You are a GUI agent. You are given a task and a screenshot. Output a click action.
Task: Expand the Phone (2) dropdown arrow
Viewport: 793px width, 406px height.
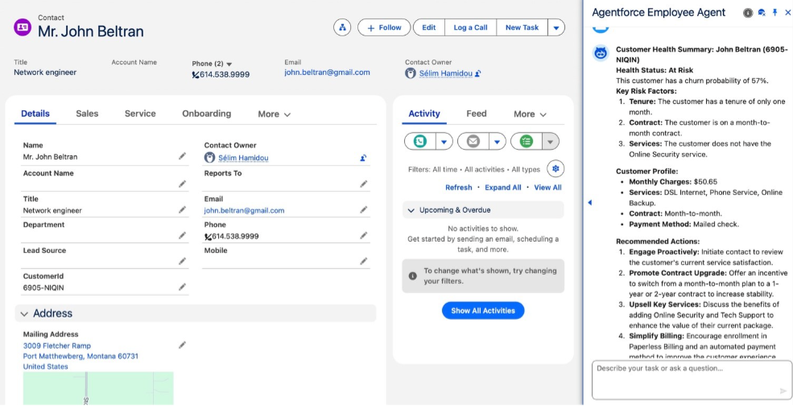click(x=229, y=64)
